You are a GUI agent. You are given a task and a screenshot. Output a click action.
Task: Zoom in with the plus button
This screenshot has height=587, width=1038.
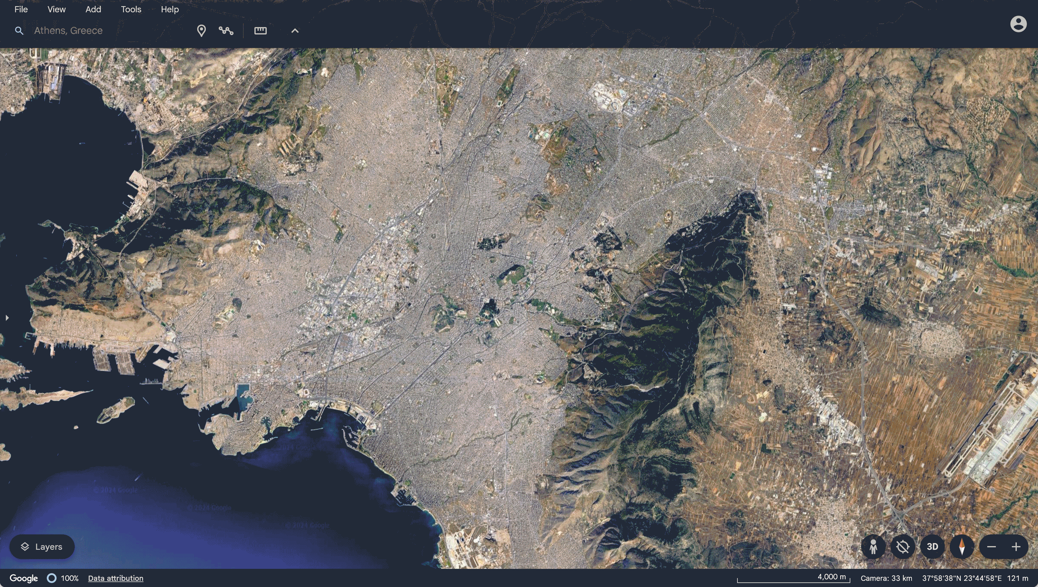click(1016, 547)
